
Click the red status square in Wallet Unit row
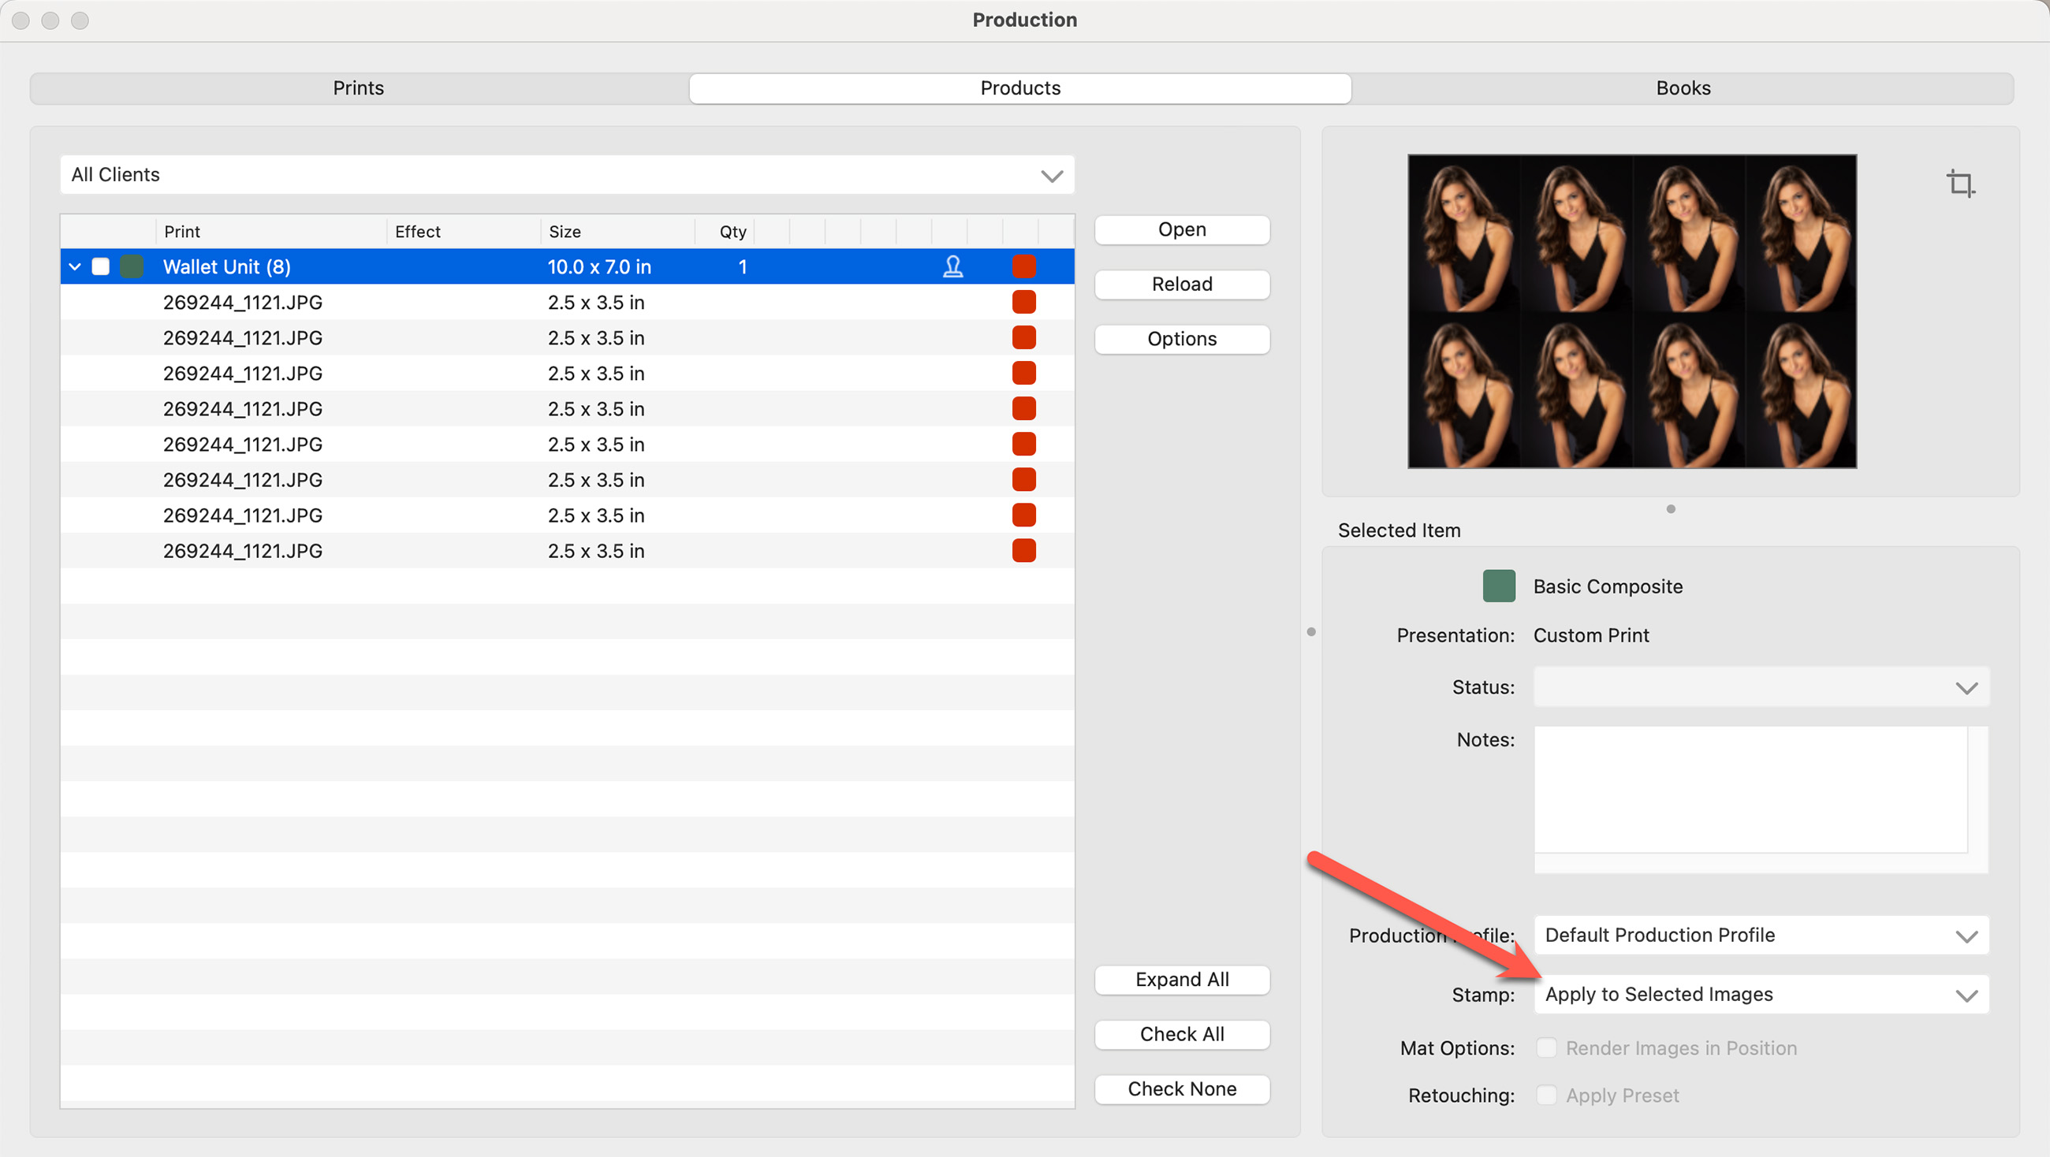pos(1023,266)
